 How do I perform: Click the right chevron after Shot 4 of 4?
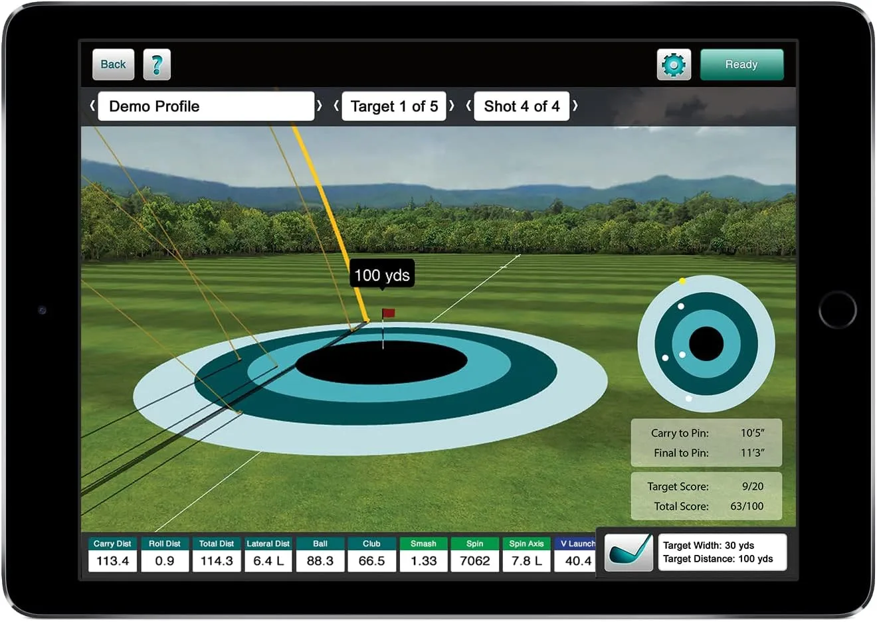tap(575, 106)
